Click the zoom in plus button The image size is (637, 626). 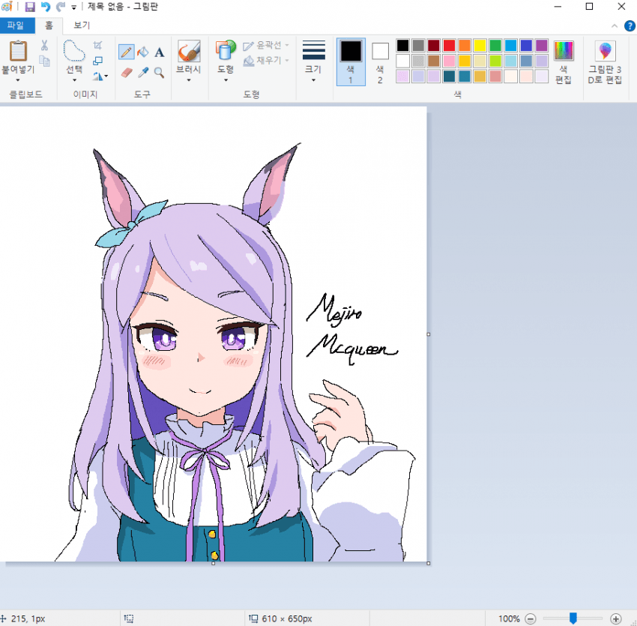[616, 619]
